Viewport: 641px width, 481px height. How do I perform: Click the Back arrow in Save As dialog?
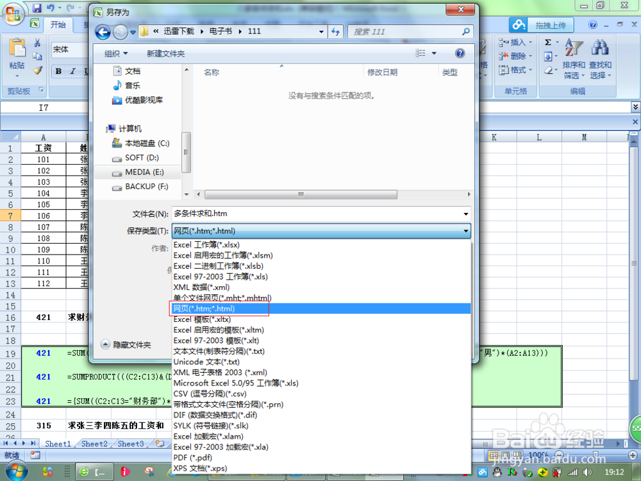point(103,32)
